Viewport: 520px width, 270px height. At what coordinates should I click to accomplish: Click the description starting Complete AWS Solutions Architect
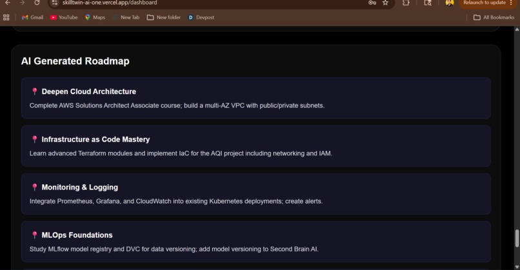[x=177, y=105]
